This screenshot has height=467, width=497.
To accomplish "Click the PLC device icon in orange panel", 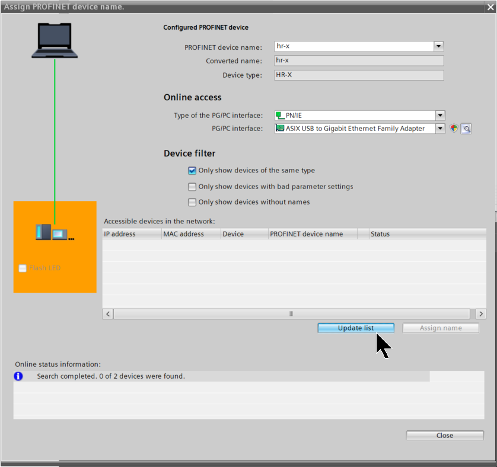I will [x=55, y=232].
